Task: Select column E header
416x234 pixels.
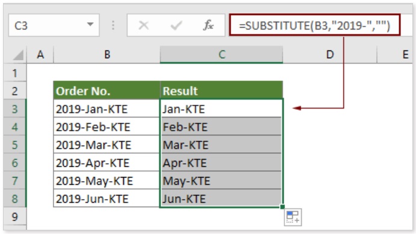Action: click(396, 55)
